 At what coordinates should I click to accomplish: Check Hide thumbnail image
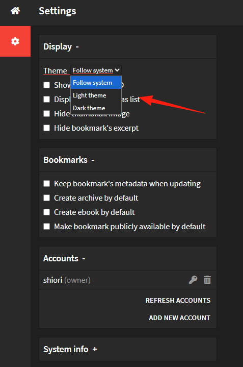(x=47, y=113)
